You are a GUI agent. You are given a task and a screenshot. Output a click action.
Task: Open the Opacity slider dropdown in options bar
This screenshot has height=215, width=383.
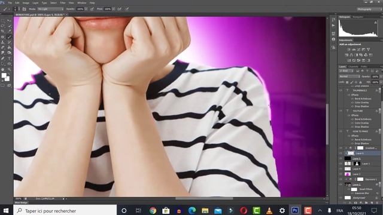point(86,9)
